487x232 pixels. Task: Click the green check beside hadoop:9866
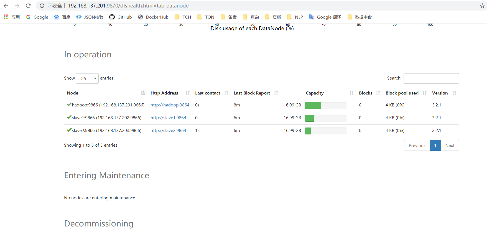coord(69,104)
